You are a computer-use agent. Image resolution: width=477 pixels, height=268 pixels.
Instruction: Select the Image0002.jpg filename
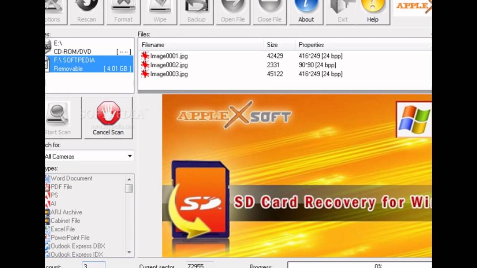point(169,65)
